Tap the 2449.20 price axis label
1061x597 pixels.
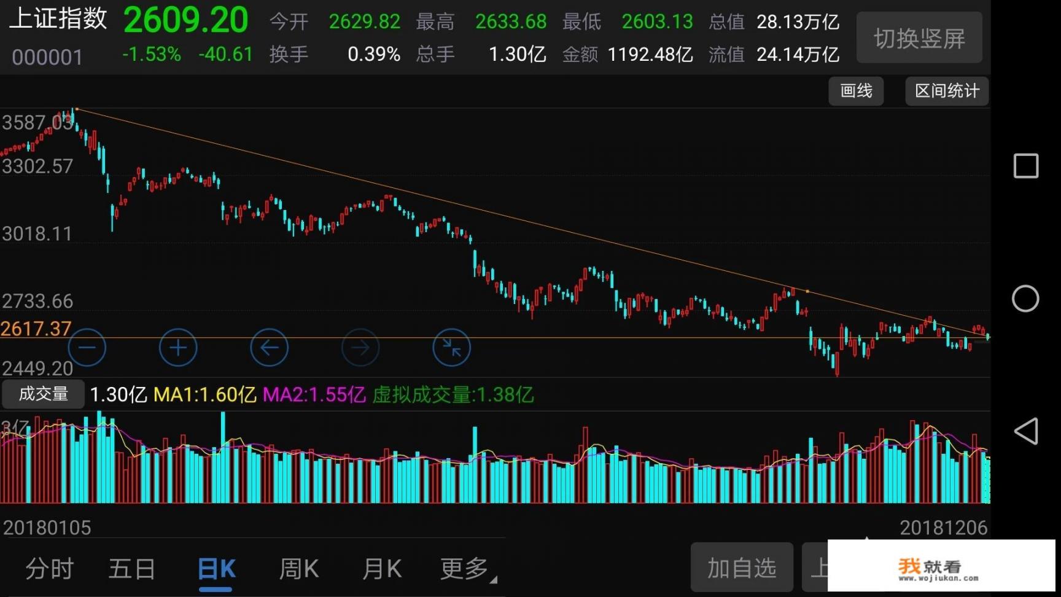coord(37,369)
